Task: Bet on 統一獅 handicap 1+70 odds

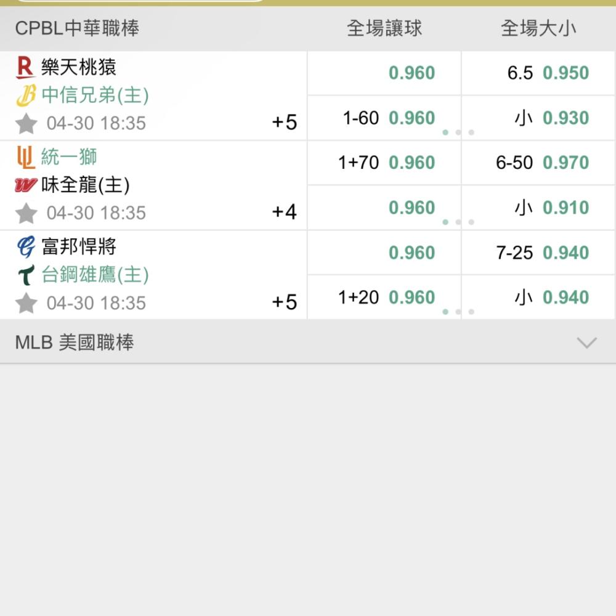Action: [x=384, y=163]
